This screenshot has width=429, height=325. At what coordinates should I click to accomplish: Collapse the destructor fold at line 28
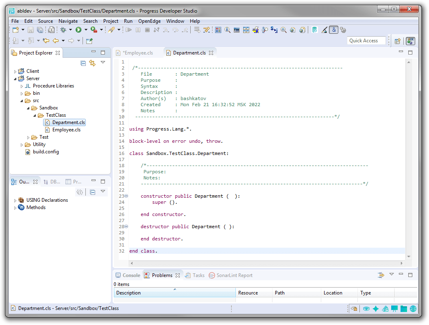(x=126, y=226)
